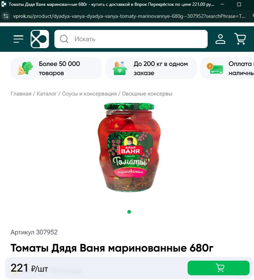Click the cheese and greens assortment icon
This screenshot has width=254, height=280.
(x=25, y=68)
